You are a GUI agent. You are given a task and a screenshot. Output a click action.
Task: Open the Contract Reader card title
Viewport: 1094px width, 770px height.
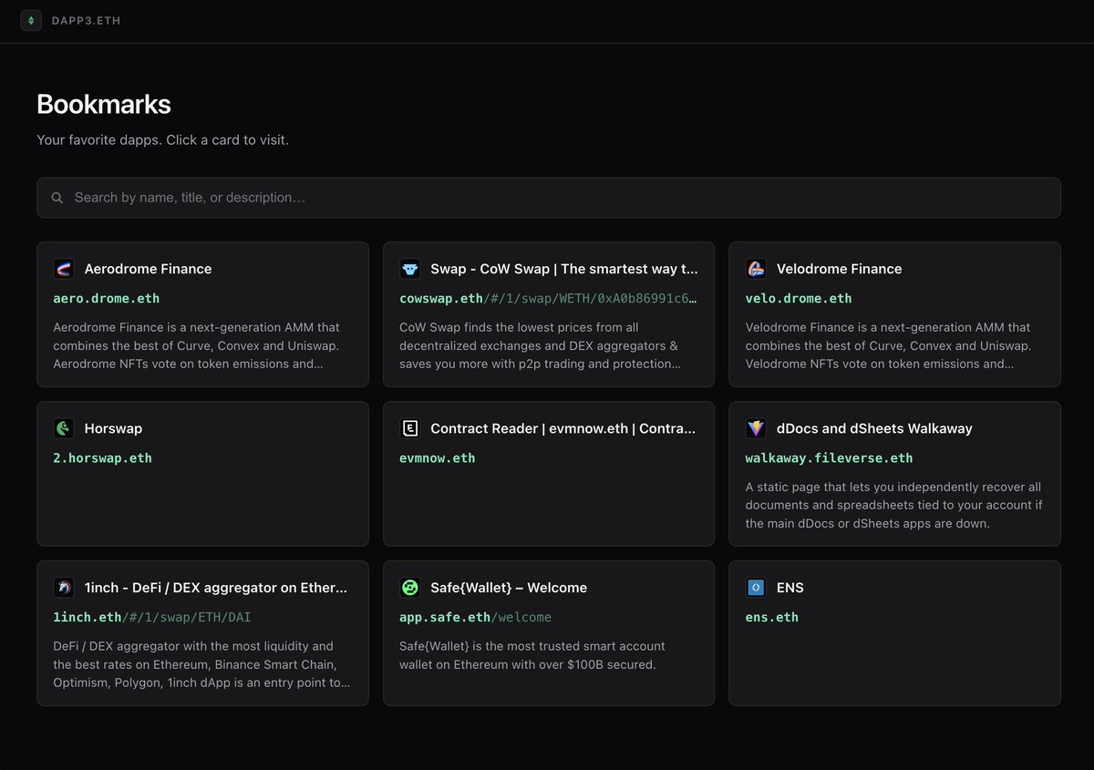(563, 428)
